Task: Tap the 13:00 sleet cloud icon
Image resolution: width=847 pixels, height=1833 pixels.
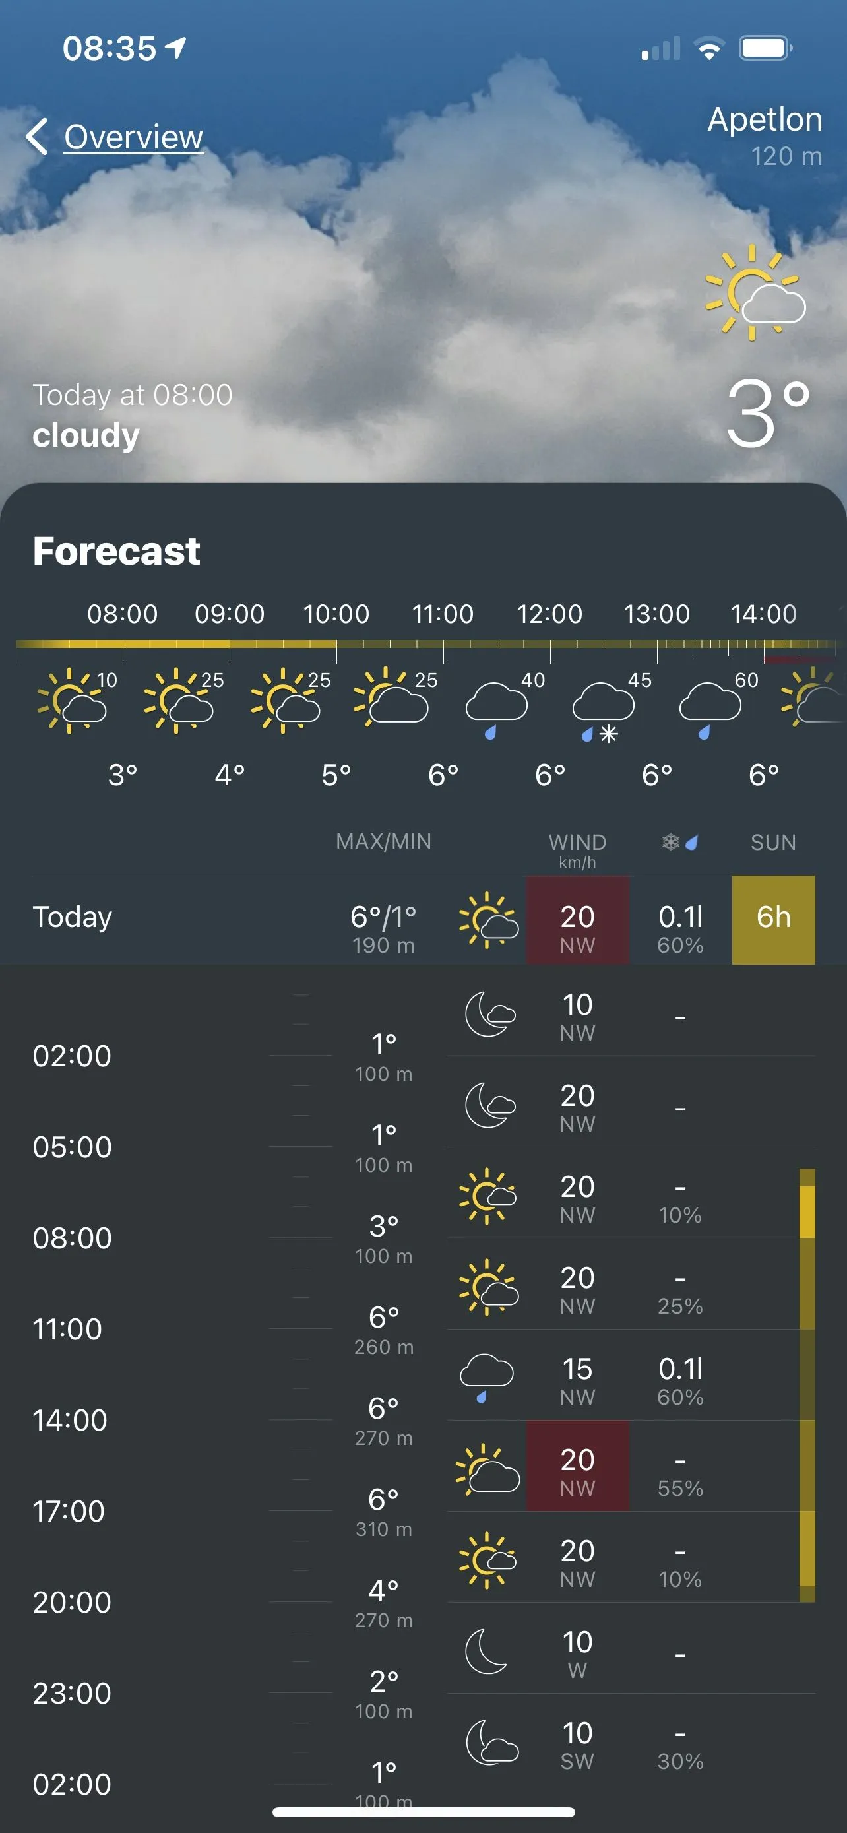Action: [x=603, y=710]
